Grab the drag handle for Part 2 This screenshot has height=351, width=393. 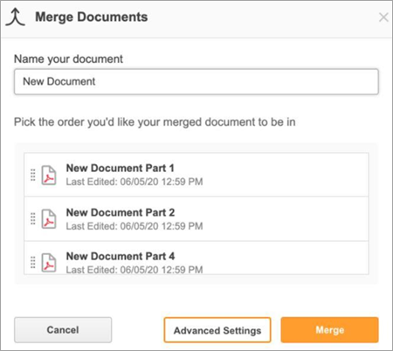33,219
